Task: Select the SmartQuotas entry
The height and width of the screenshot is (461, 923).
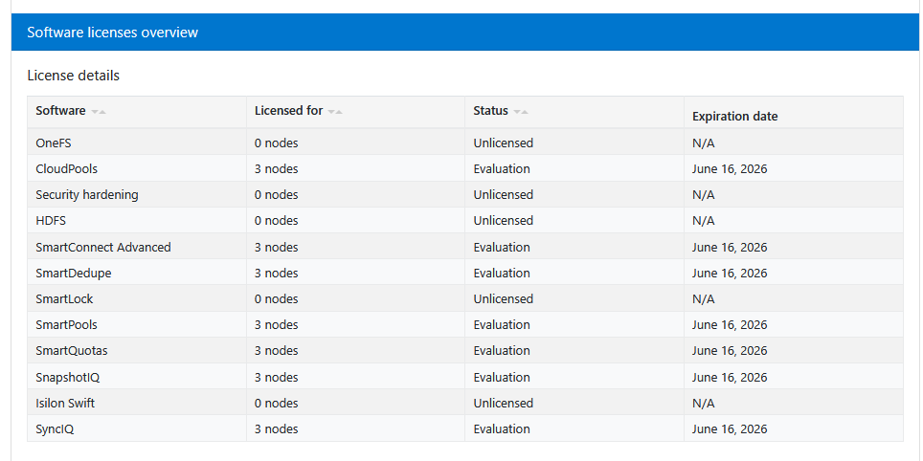Action: pyautogui.click(x=71, y=350)
